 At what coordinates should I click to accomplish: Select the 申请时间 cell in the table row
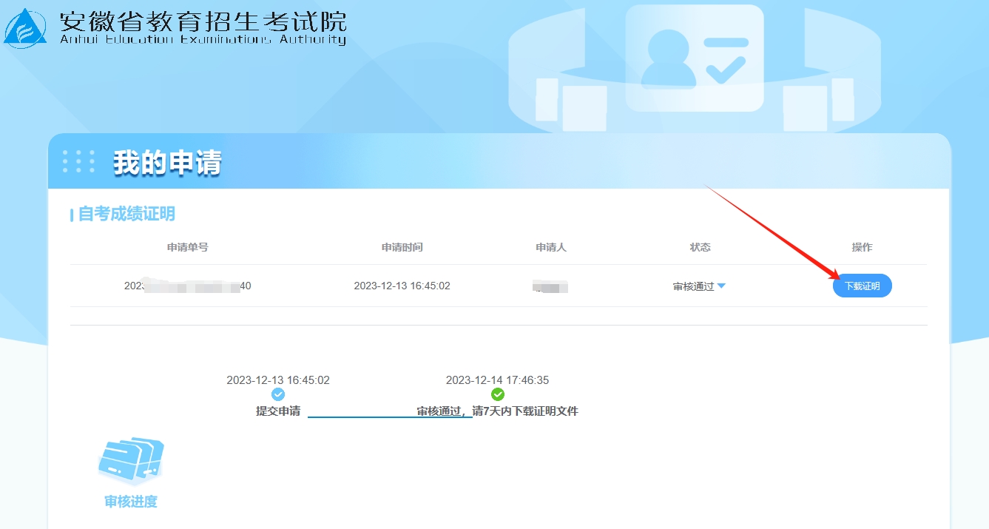pos(402,286)
